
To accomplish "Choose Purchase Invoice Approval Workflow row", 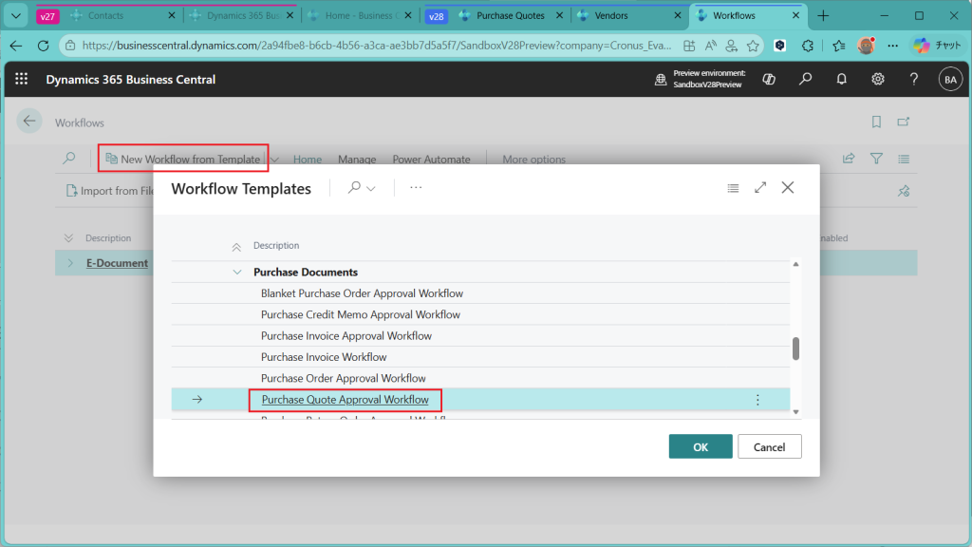I will point(346,336).
